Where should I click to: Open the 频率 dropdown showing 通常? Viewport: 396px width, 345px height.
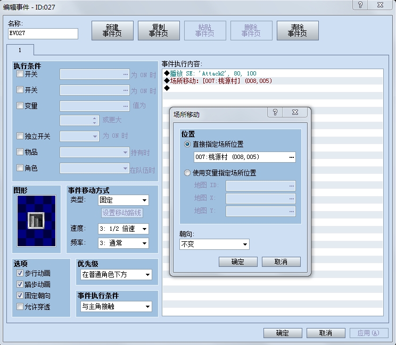click(x=123, y=243)
